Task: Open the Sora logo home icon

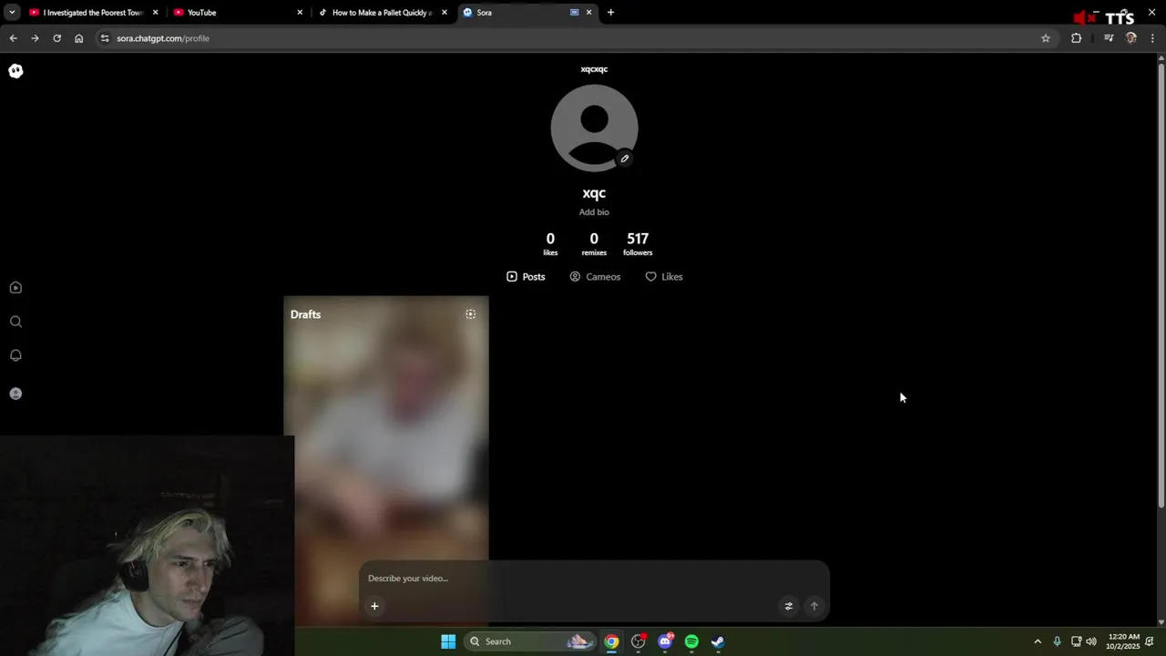Action: coord(15,71)
